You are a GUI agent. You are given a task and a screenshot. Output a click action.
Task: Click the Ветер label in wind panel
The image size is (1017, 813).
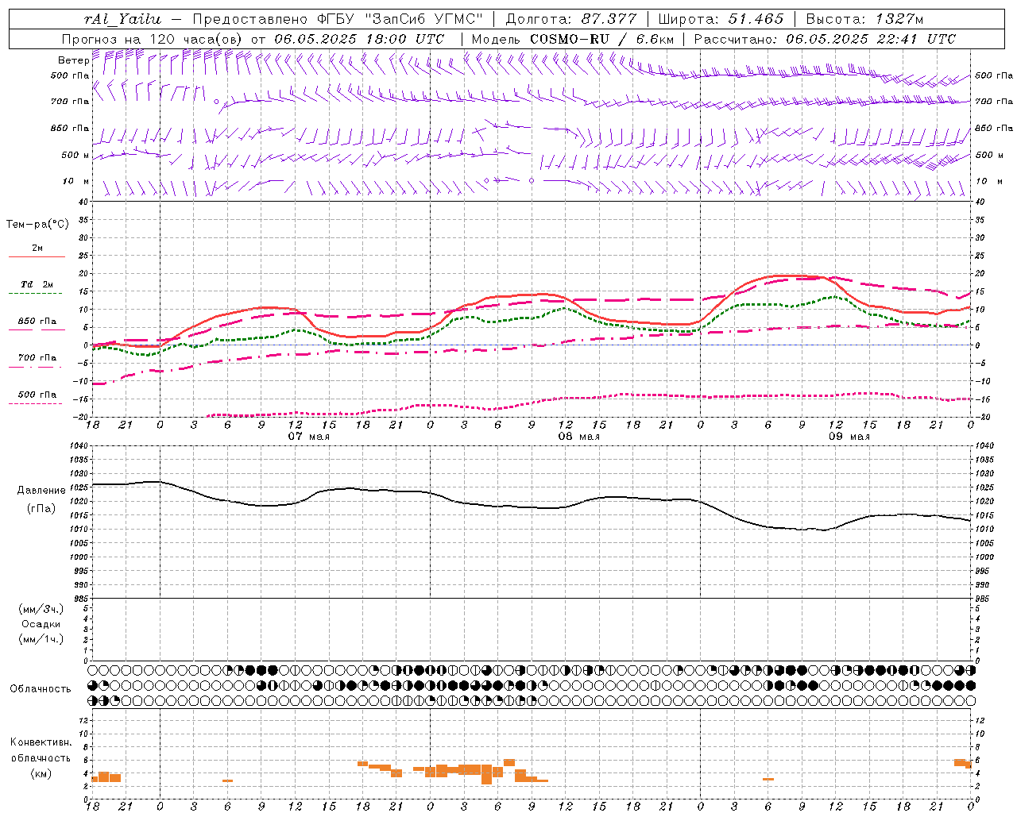click(x=73, y=60)
